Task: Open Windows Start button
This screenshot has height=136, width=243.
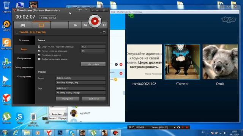Action: 5,133
